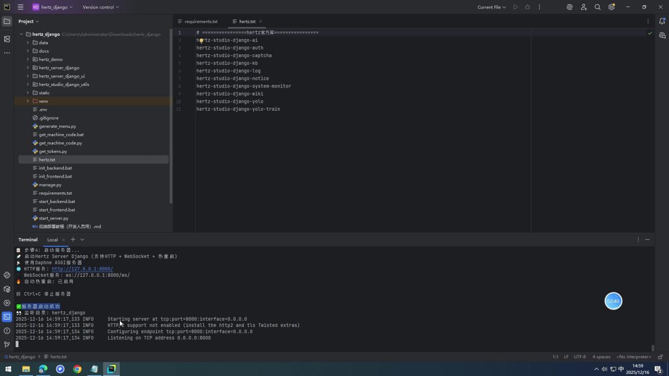Open the AI Assistant spiral icon
Image resolution: width=669 pixels, height=376 pixels.
pyautogui.click(x=569, y=7)
